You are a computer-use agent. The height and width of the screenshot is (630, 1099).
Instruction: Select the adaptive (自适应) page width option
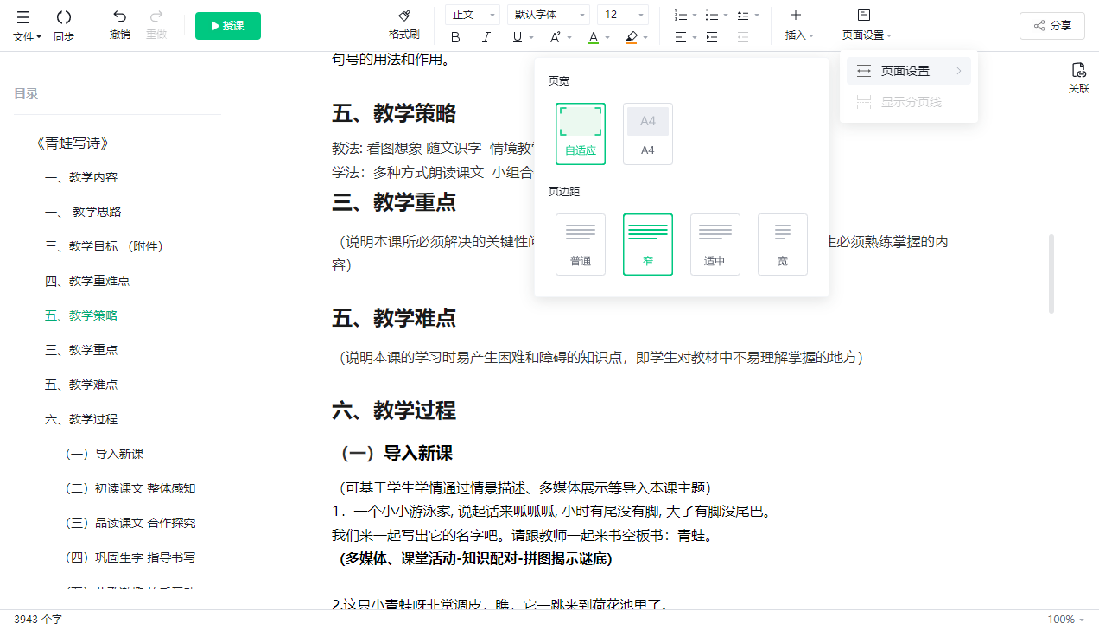(581, 133)
